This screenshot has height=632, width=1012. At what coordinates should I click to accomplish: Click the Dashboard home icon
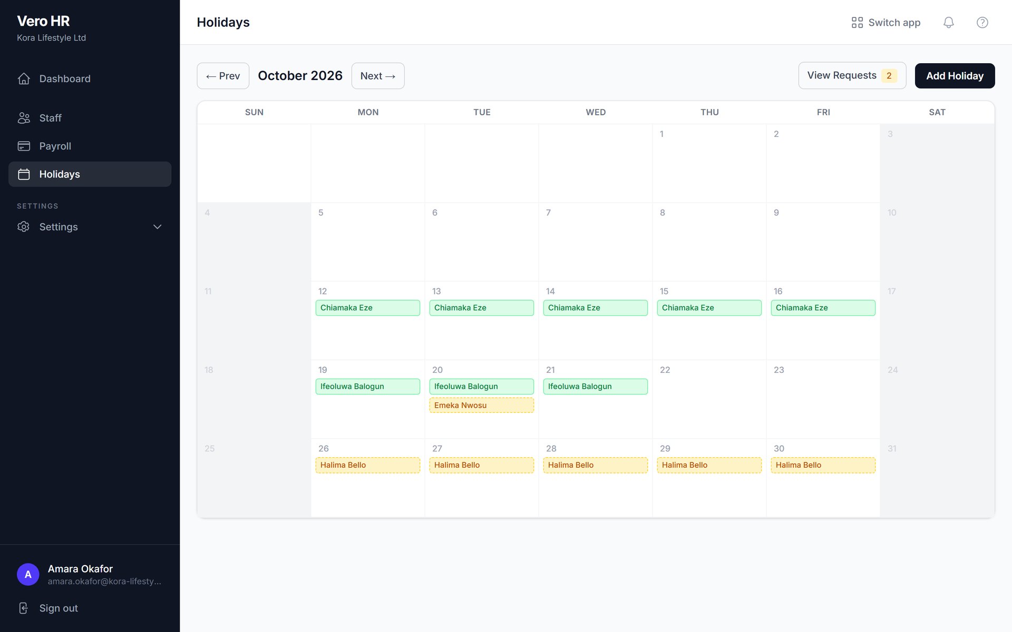[24, 78]
